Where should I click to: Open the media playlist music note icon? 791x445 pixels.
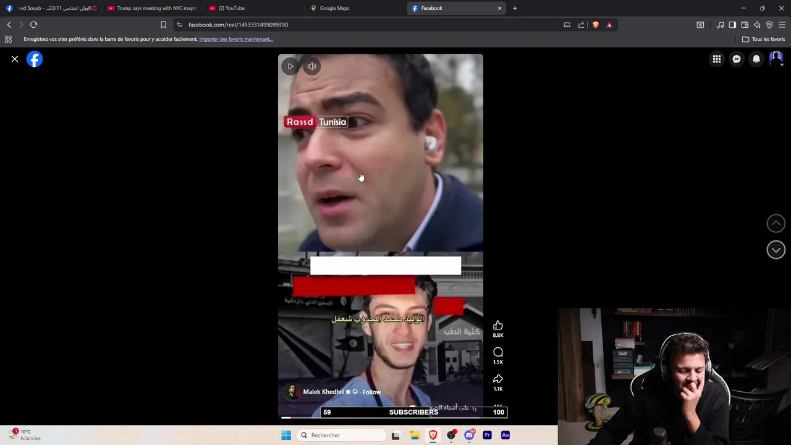click(720, 25)
